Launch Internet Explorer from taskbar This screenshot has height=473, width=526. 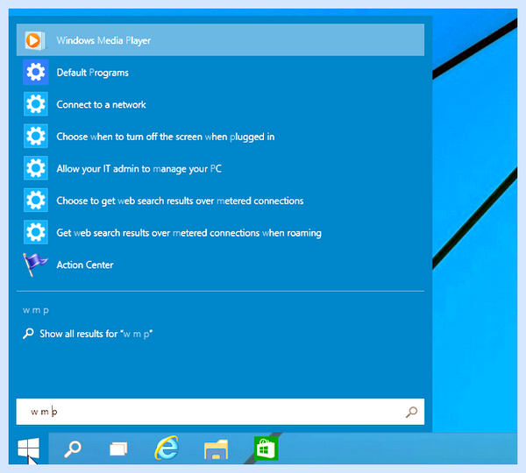pyautogui.click(x=167, y=448)
